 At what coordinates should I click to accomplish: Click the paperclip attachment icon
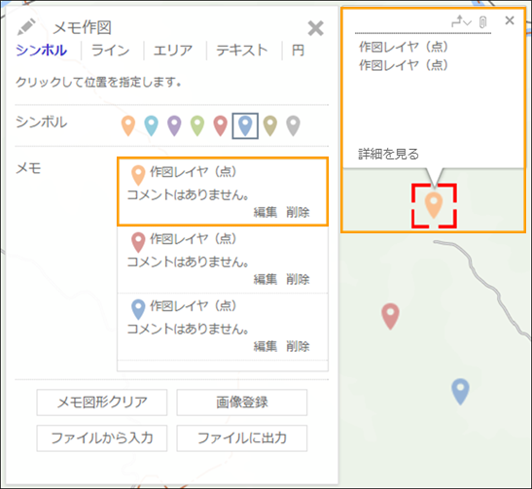coord(482,22)
